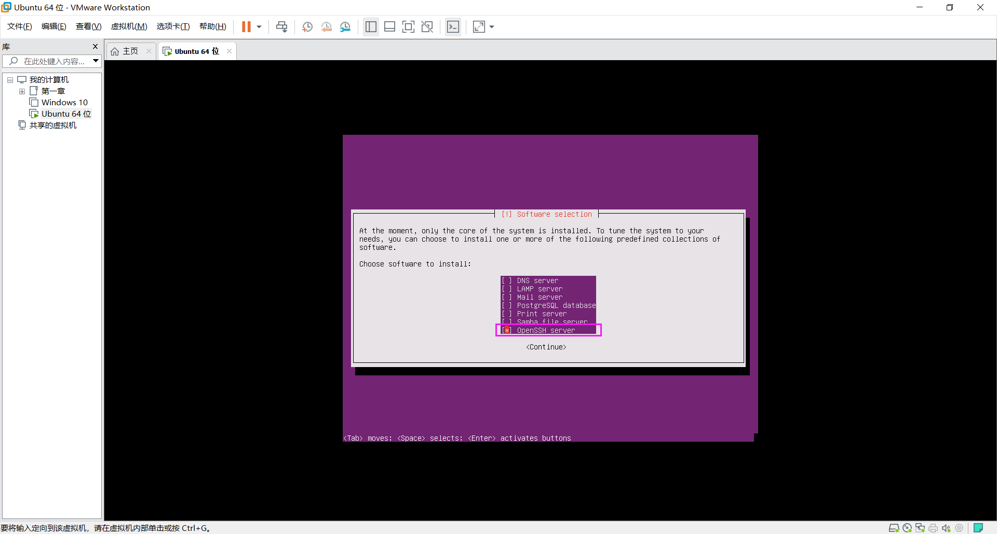Click the 'Choose software to install:' text
The image size is (997, 534).
[415, 264]
